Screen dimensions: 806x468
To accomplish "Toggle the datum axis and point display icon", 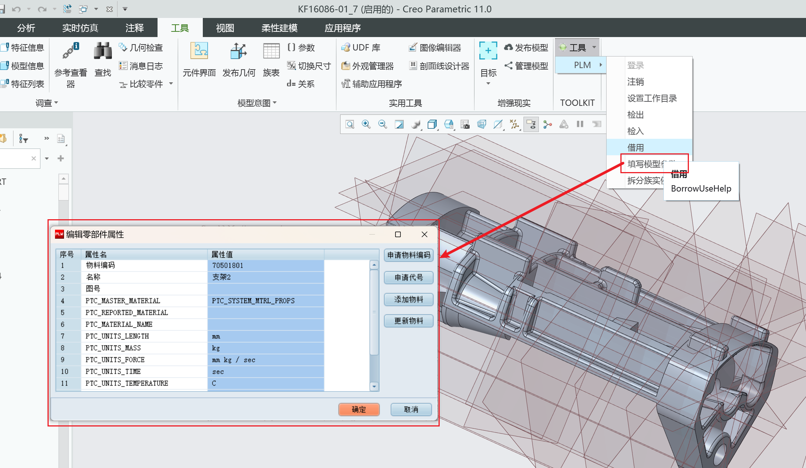I will (x=515, y=124).
